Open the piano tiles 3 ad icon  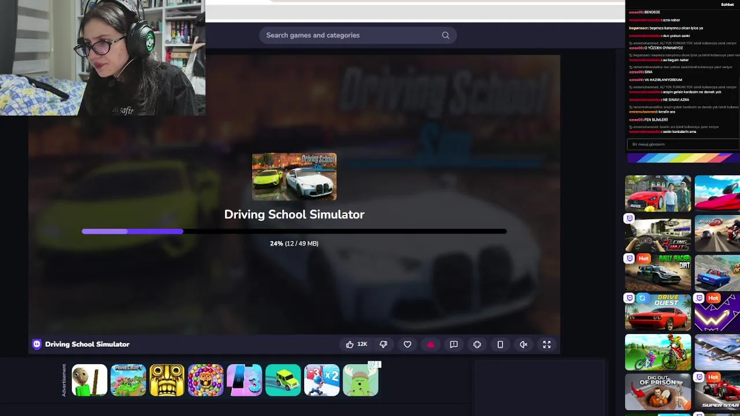(x=245, y=380)
